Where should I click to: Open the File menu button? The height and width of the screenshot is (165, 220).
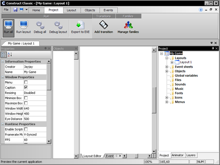tap(6, 10)
